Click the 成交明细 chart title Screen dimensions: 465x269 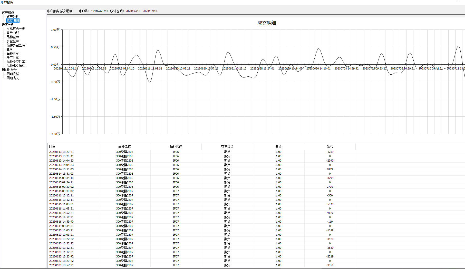[267, 23]
